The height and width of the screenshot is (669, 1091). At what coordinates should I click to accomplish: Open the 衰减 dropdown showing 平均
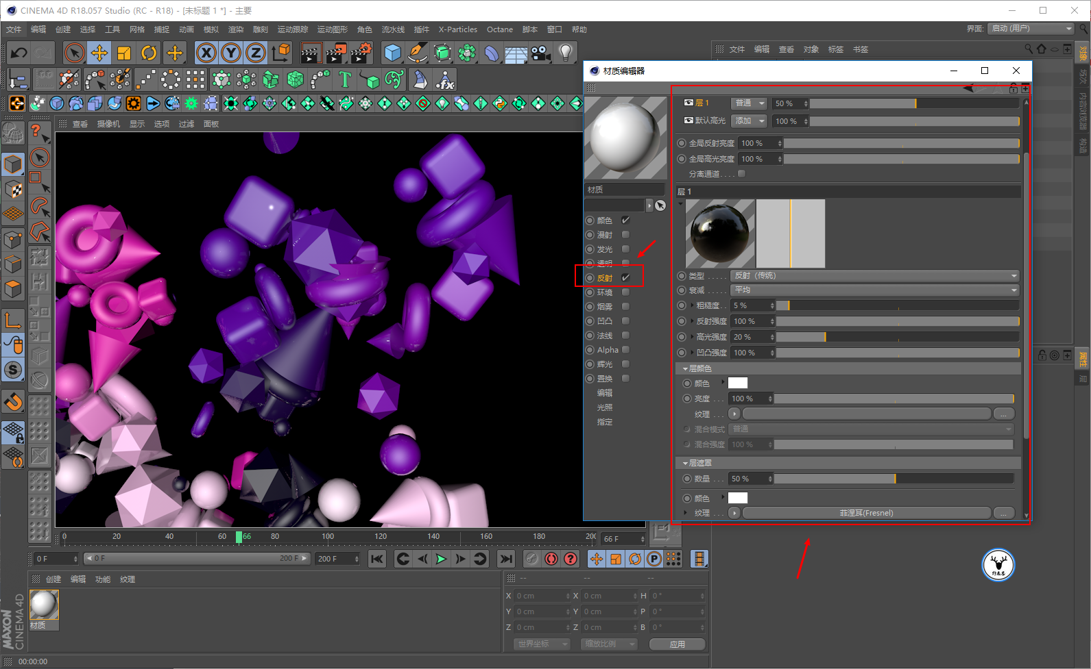click(x=875, y=290)
